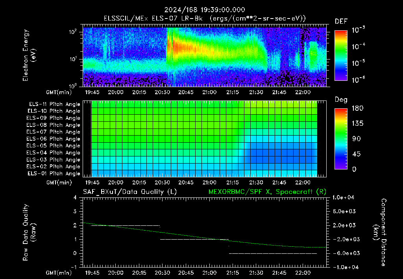The height and width of the screenshot is (279, 403).
Task: Click the "22:00" tick under the spectrogram
Action: (x=303, y=92)
